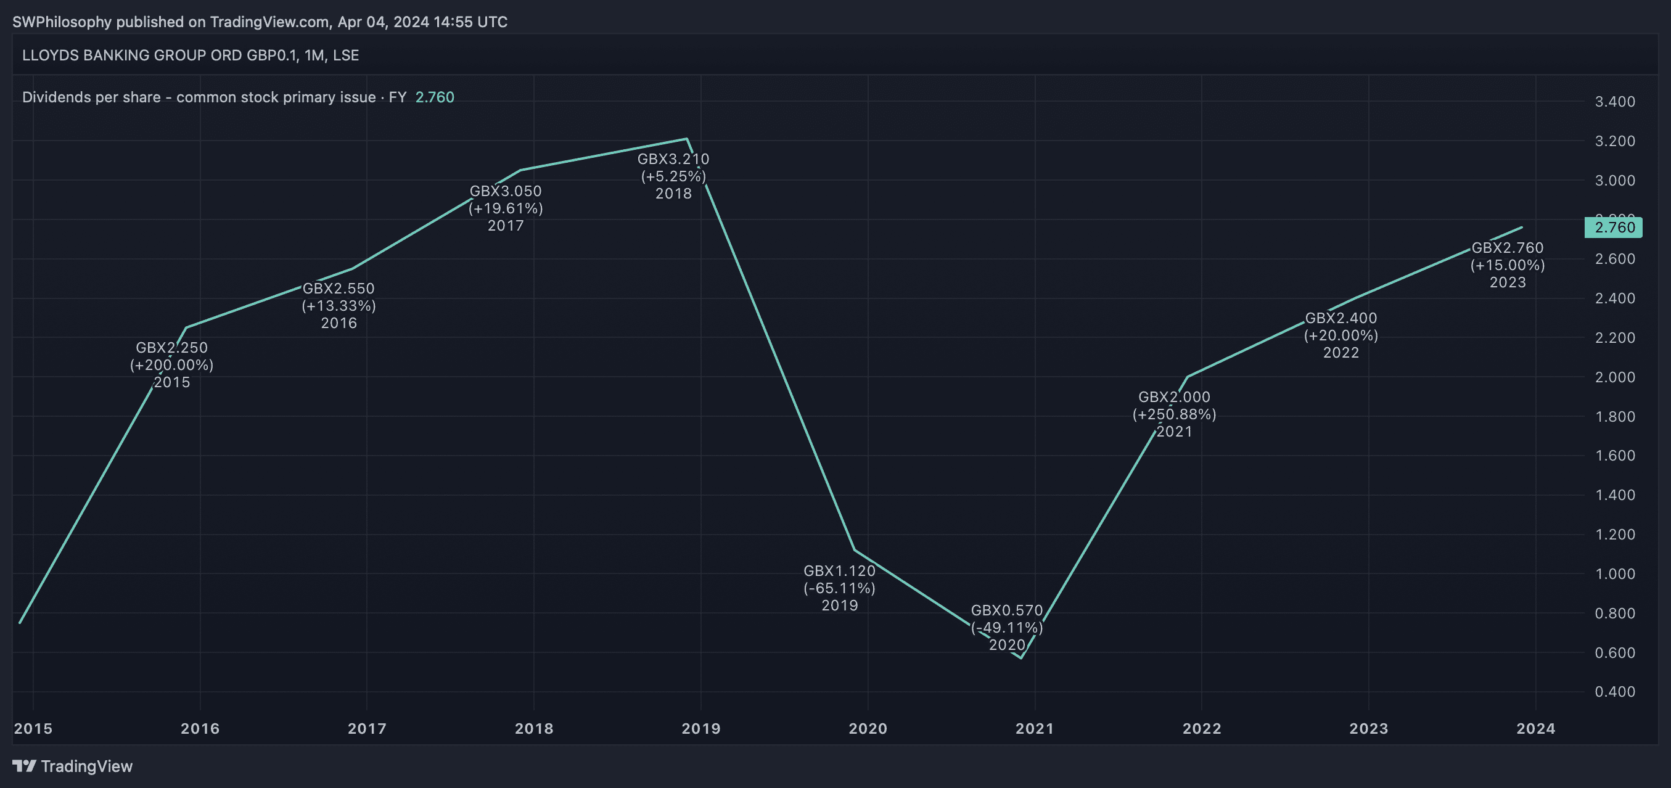Click the 2019 label on time axis
1671x788 pixels.
click(701, 728)
